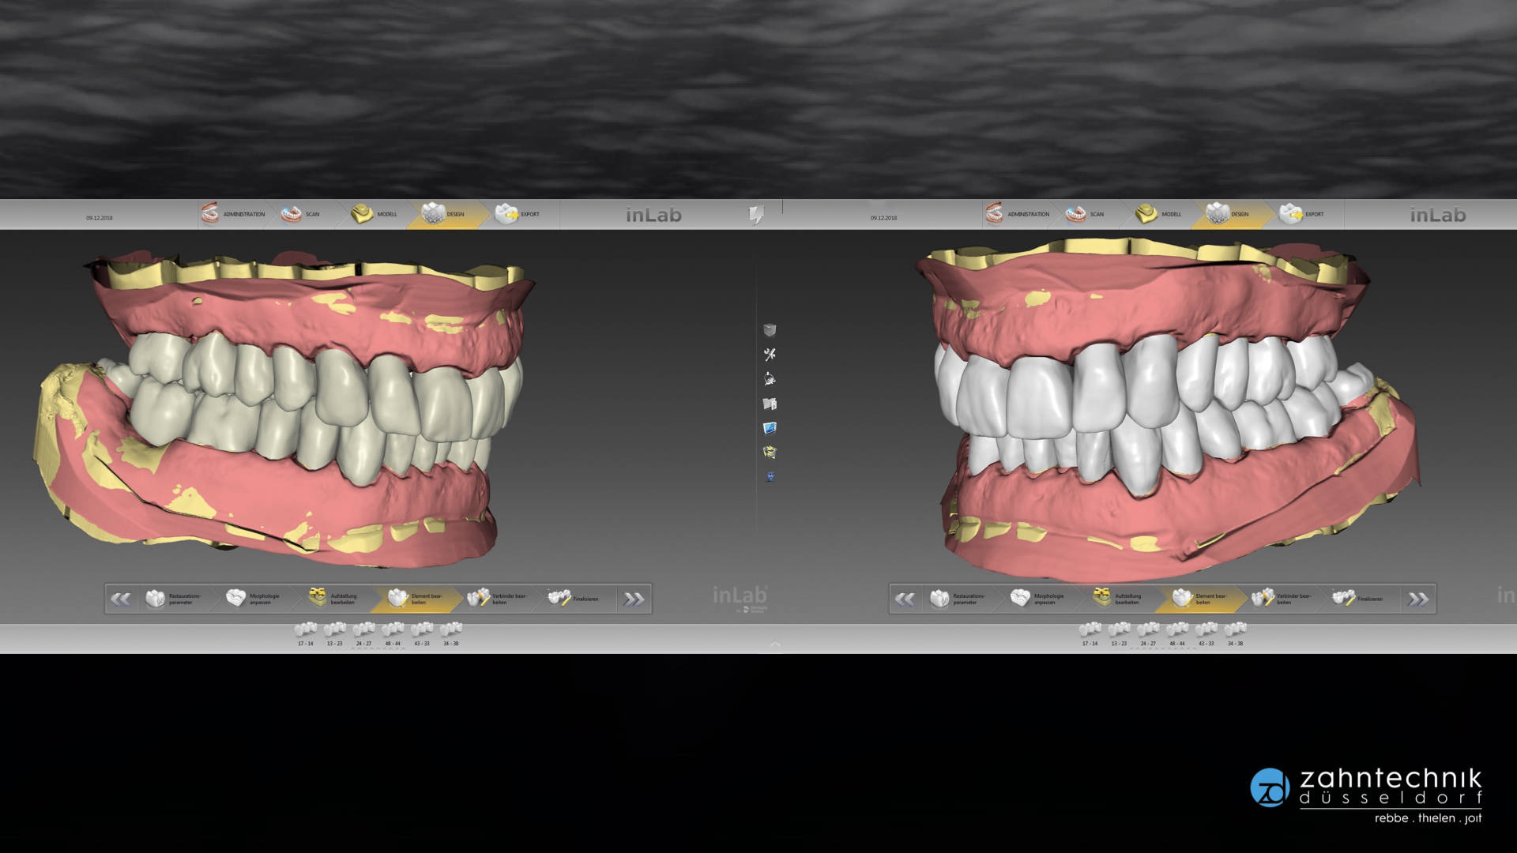Open Modell phase in left inLab window
Image resolution: width=1517 pixels, height=853 pixels.
[x=374, y=214]
